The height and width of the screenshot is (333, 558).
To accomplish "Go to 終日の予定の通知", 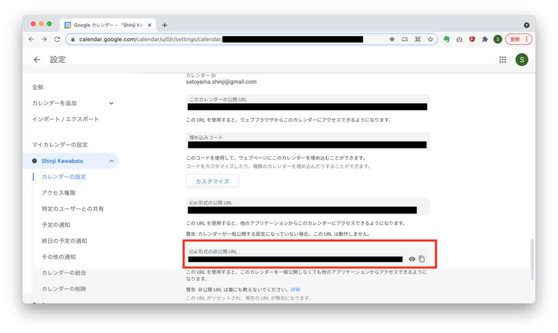I will [65, 241].
